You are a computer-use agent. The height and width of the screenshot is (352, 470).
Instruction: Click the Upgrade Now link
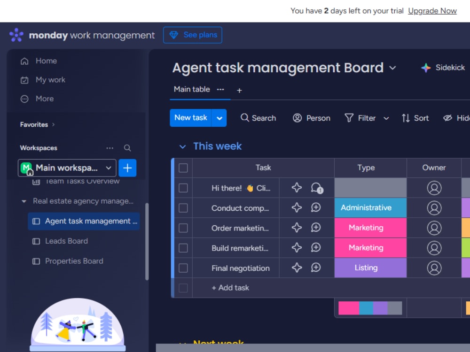pos(432,11)
